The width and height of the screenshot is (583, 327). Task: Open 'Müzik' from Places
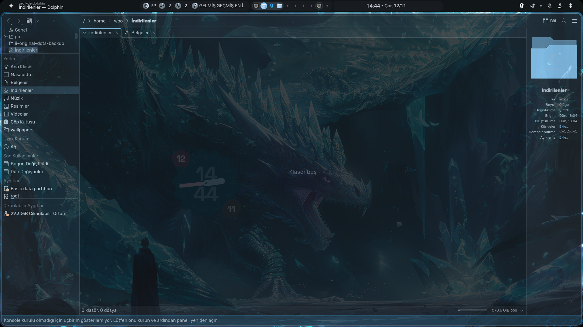tap(40, 98)
